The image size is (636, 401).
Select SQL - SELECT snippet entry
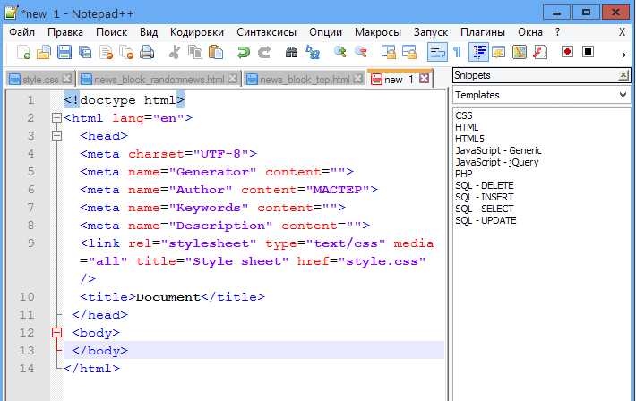pos(485,209)
